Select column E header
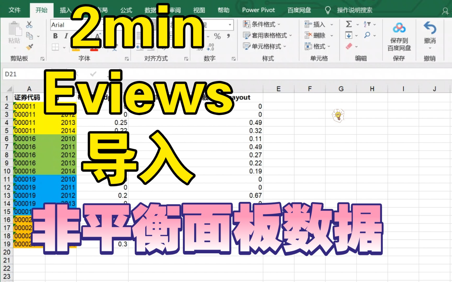 [x=279, y=89]
